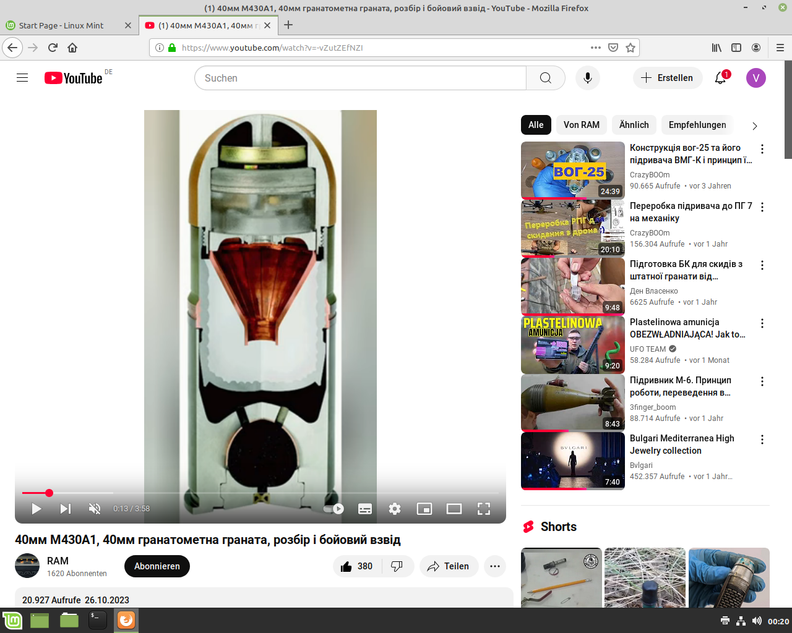Open the Firefox application menu
The width and height of the screenshot is (792, 633).
coord(780,48)
